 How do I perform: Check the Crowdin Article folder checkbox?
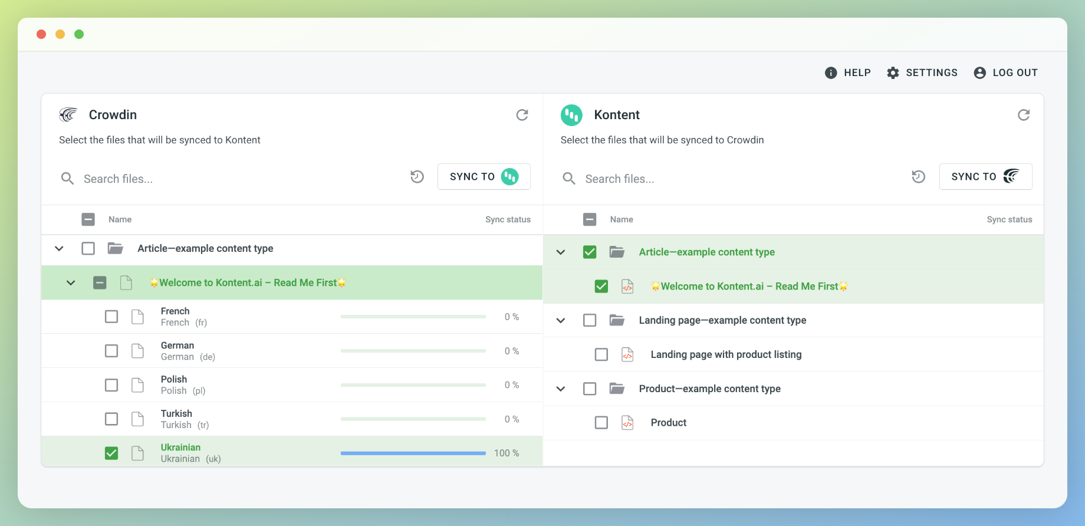(x=88, y=248)
